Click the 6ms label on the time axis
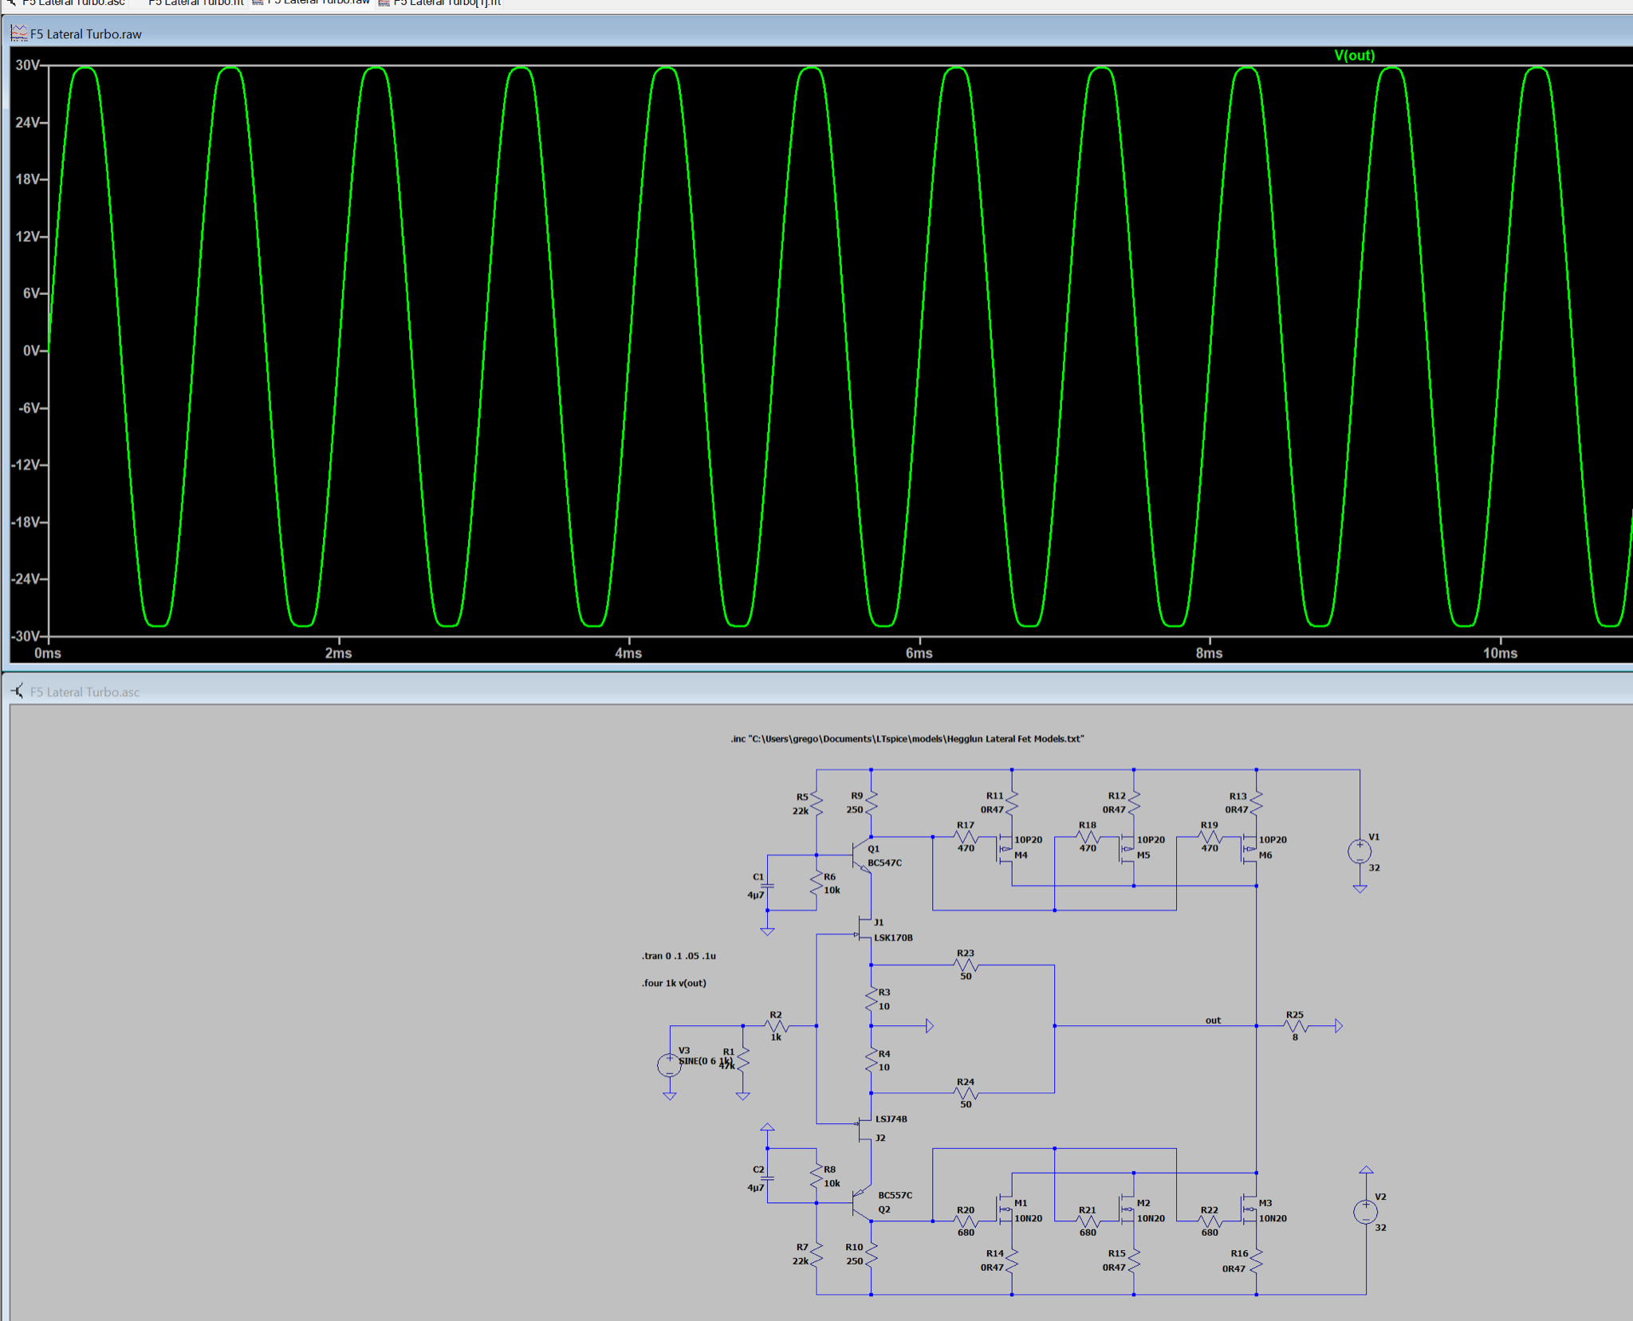This screenshot has width=1633, height=1321. coord(919,653)
